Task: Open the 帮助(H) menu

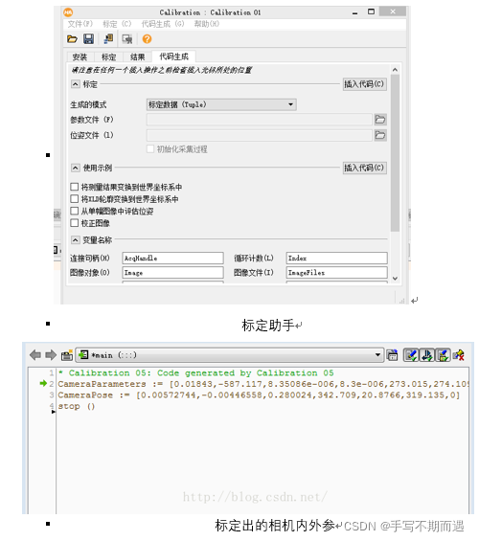Action: tap(206, 24)
